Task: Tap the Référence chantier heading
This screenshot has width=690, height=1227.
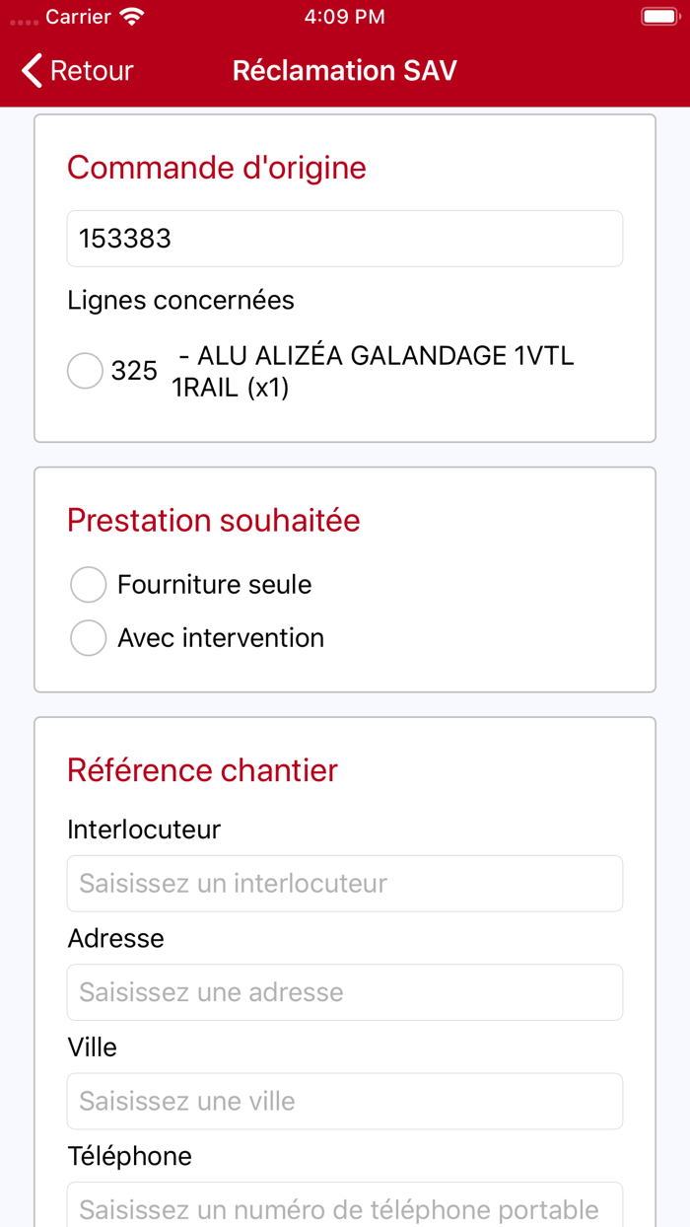Action: (x=203, y=770)
